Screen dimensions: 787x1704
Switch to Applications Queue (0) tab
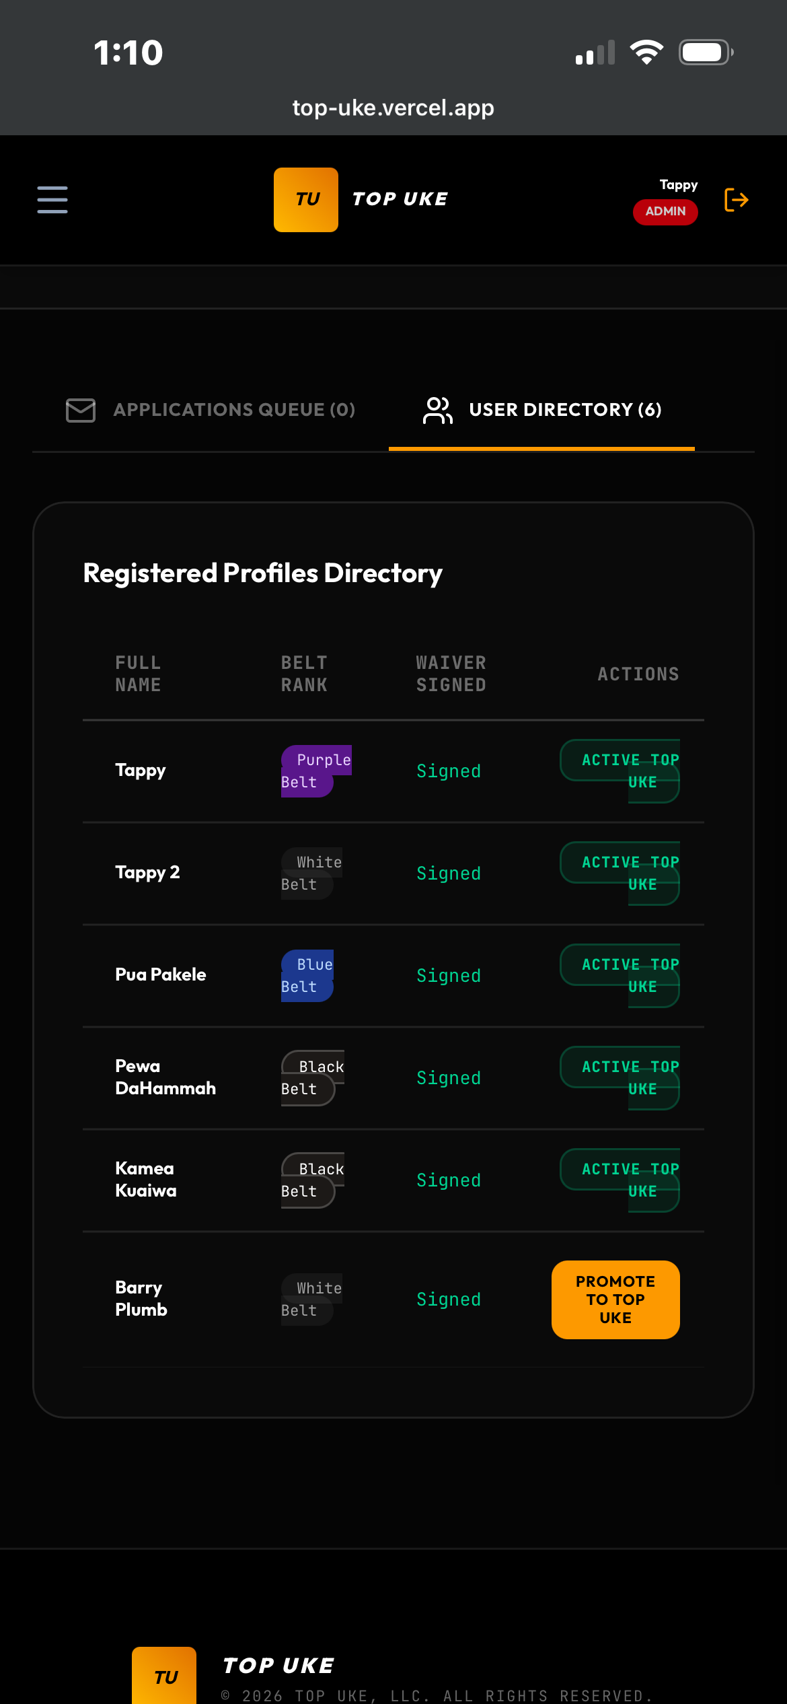tap(211, 410)
